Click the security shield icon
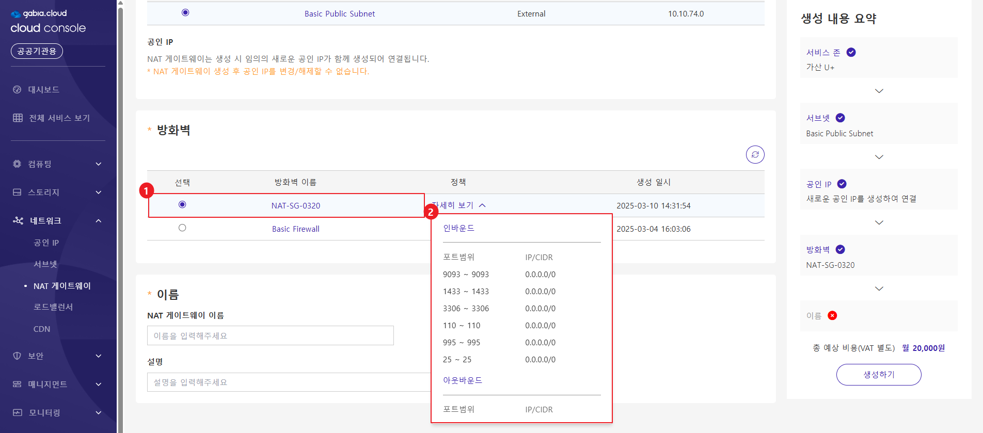 pos(17,356)
